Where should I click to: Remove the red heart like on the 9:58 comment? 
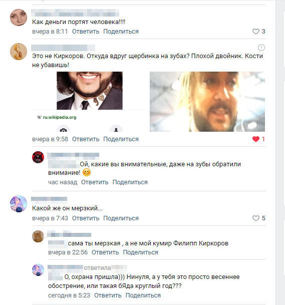coord(256,139)
